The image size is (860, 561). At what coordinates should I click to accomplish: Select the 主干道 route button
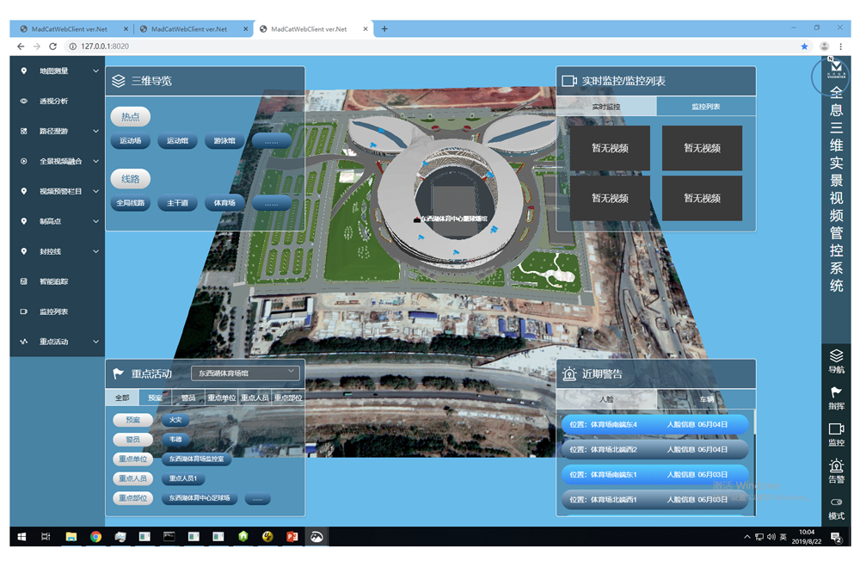[177, 203]
